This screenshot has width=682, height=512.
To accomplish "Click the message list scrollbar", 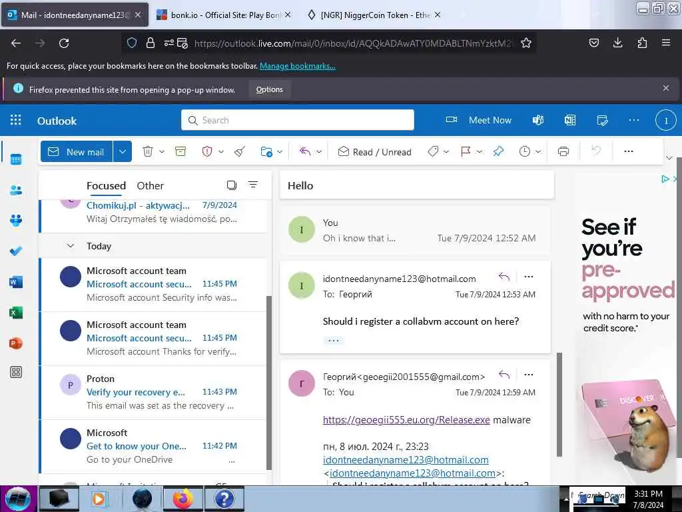I will (x=269, y=382).
